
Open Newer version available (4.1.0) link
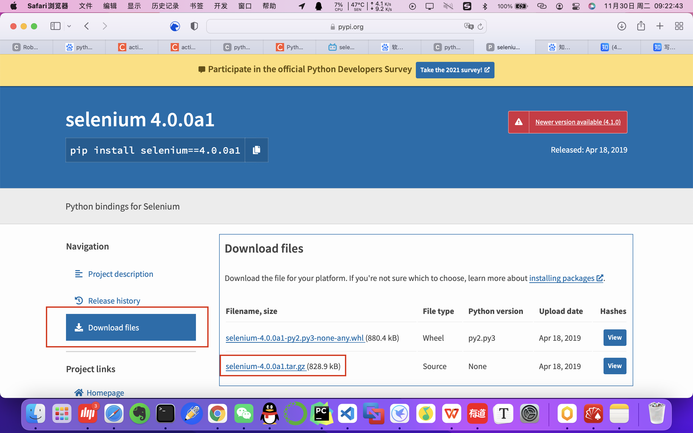pos(577,122)
